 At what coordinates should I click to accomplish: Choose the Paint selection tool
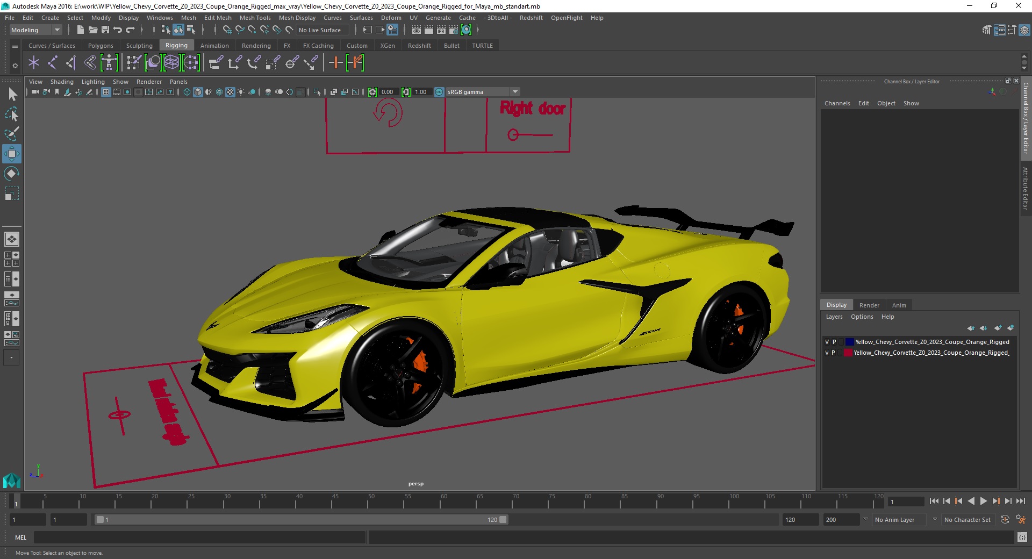click(12, 133)
